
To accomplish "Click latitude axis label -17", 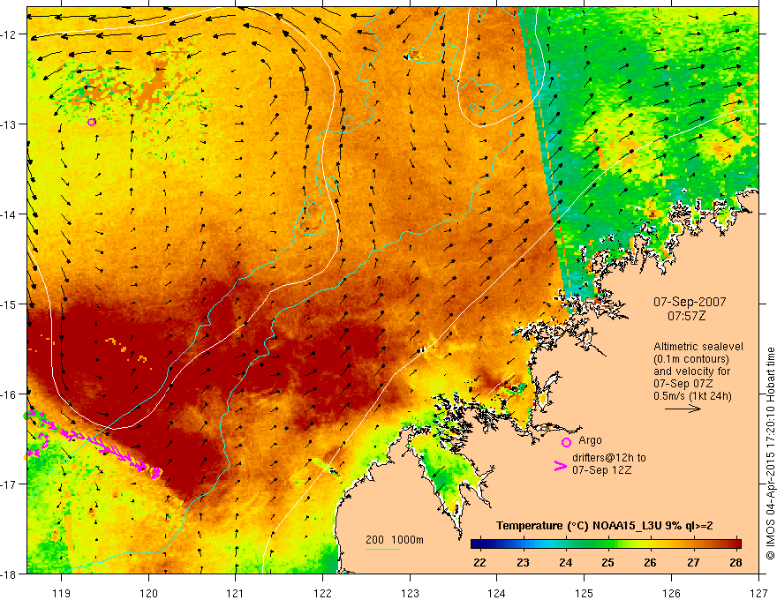I will (x=9, y=484).
